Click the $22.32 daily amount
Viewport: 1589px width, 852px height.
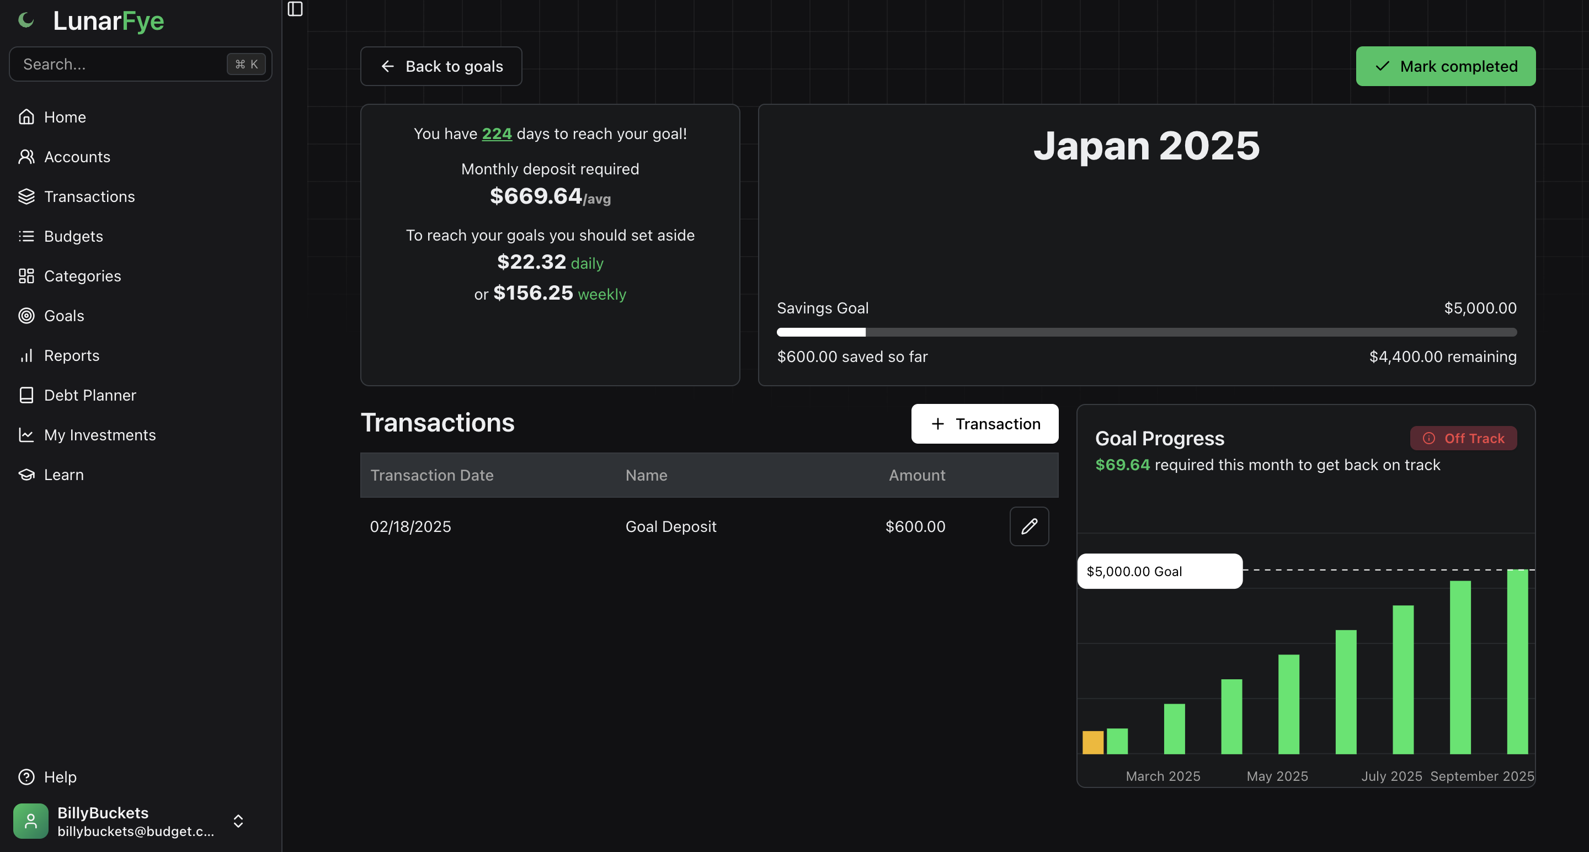(531, 262)
